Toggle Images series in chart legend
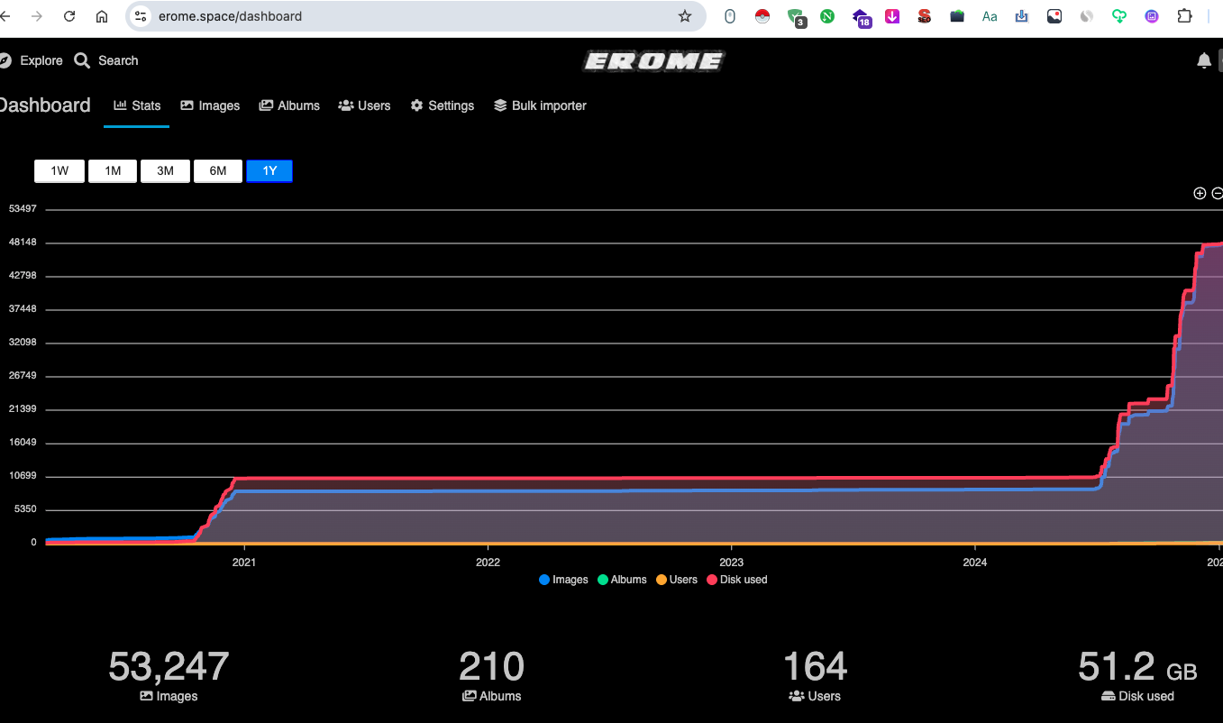The width and height of the screenshot is (1223, 723). (x=563, y=580)
